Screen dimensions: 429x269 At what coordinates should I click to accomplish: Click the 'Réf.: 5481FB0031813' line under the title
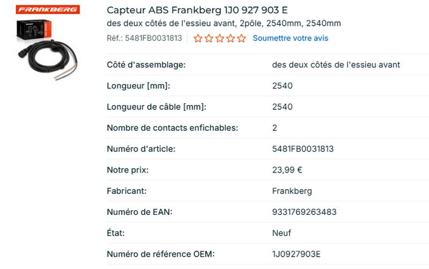pos(144,39)
